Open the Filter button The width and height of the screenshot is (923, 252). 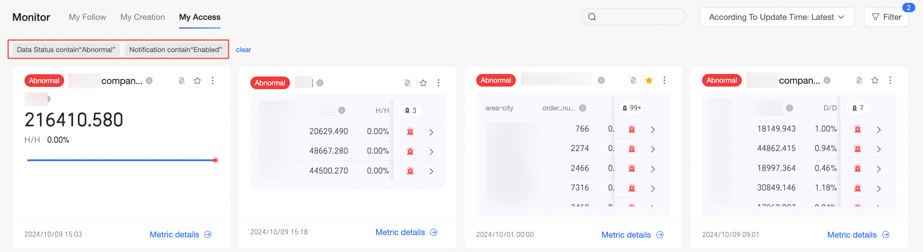pos(886,17)
